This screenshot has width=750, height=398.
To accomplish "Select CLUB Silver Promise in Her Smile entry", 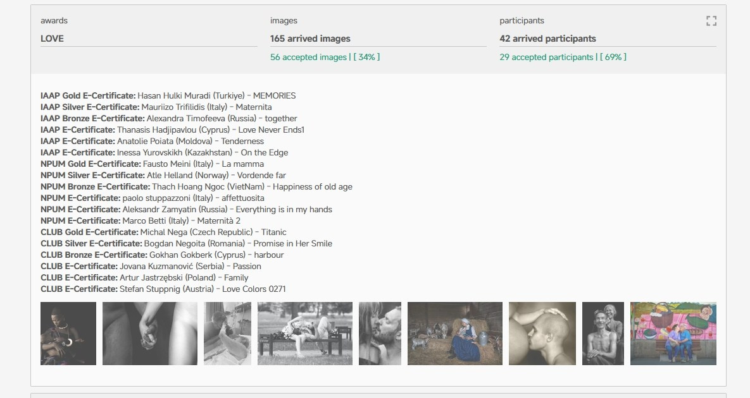I will point(186,244).
